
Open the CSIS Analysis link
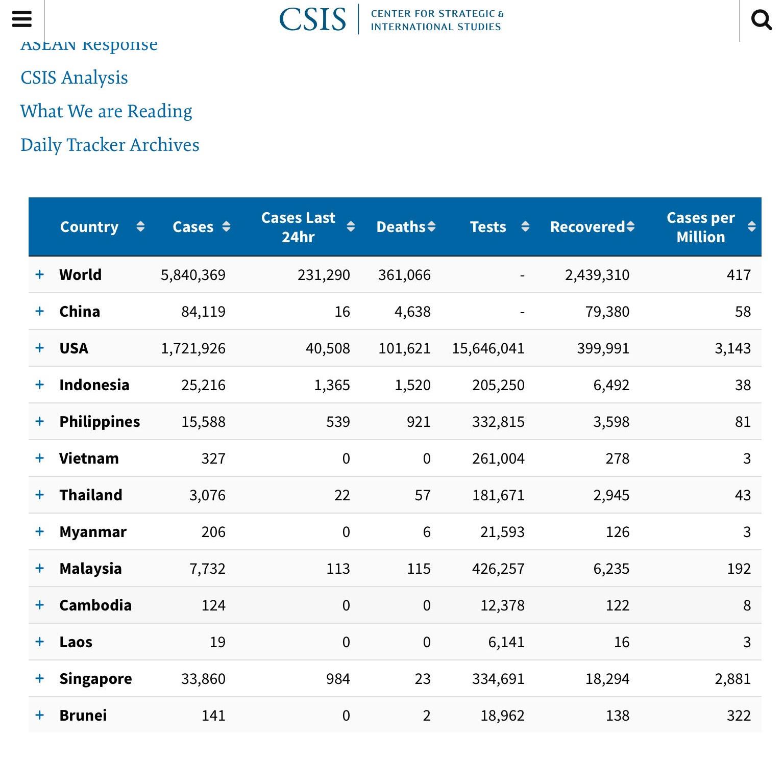[x=74, y=78]
